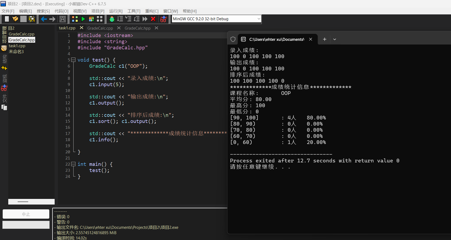
Task: Switch to the GradeCalc.hpp editor tab
Action: (138, 28)
